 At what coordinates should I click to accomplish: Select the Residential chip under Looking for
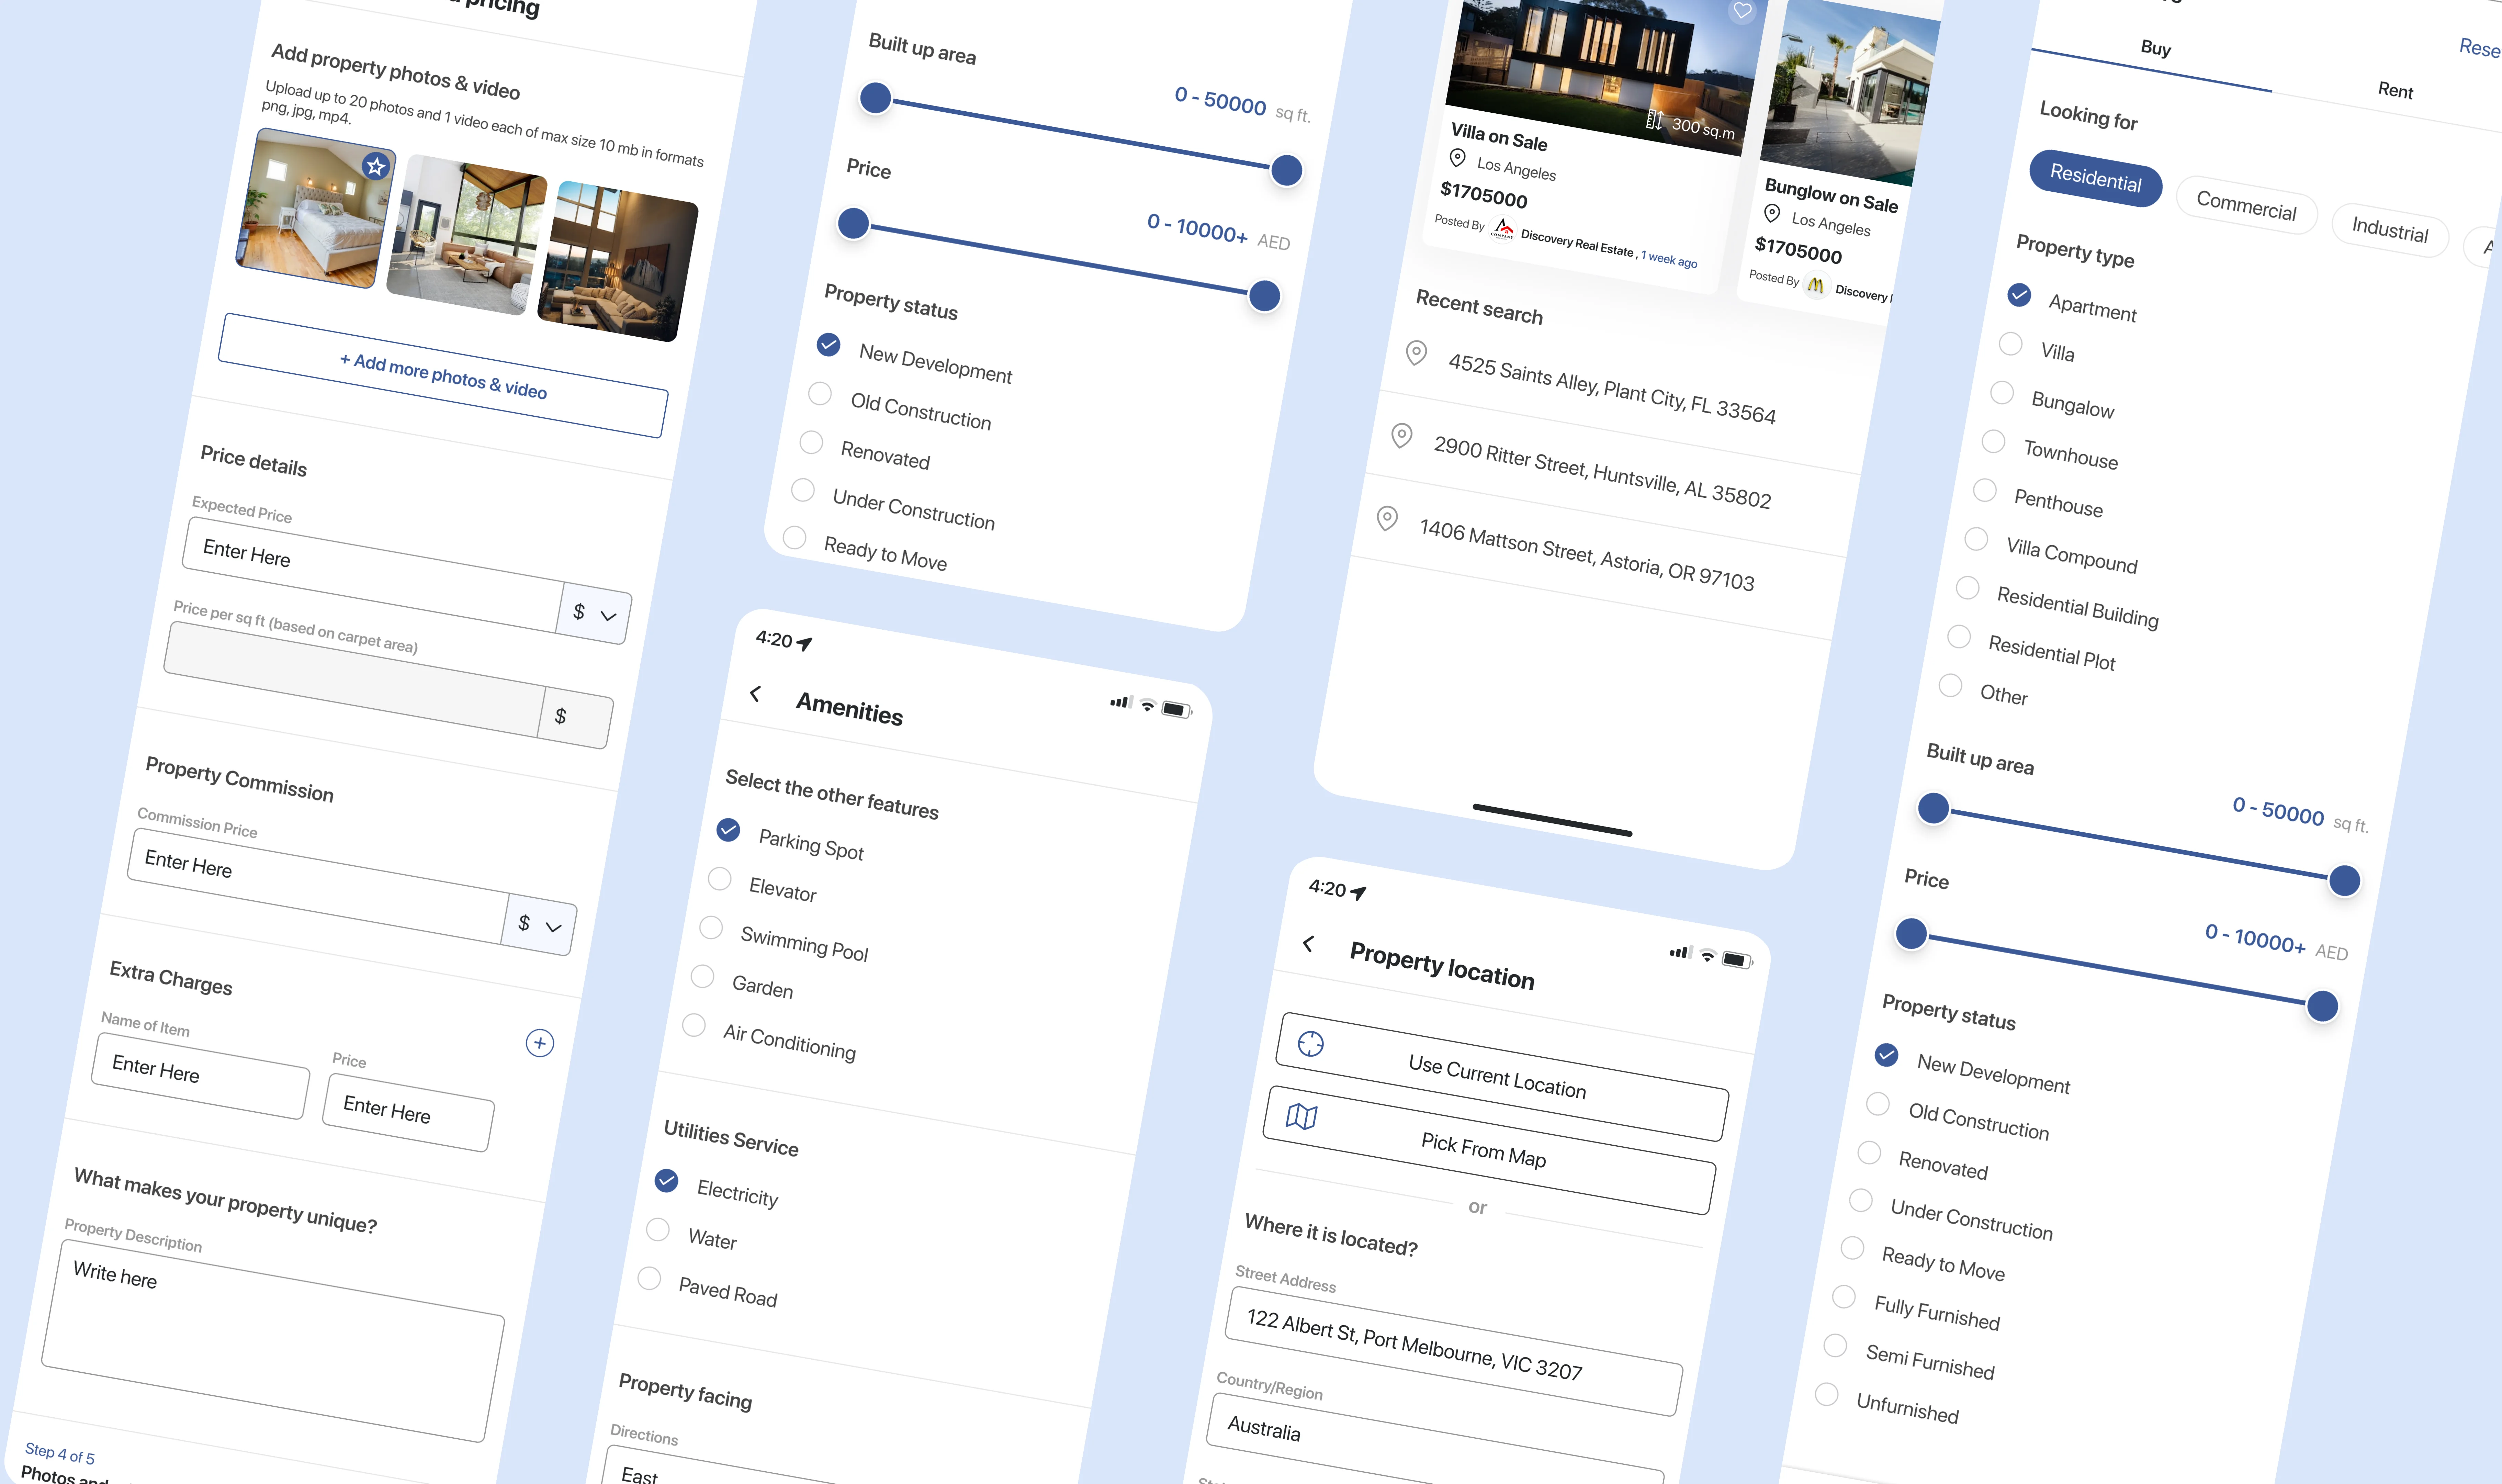(x=2095, y=178)
